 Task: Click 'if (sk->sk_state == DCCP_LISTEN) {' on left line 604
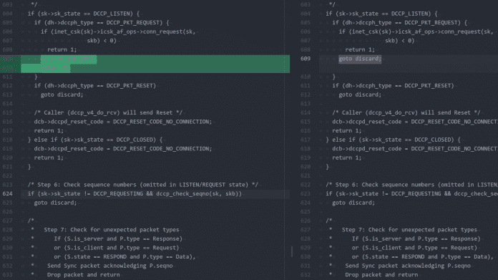[x=84, y=14]
